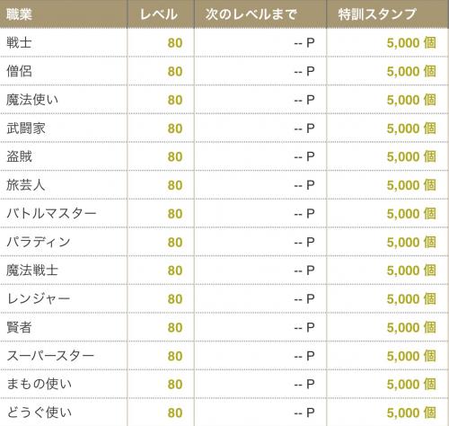Select the 旅芸人 entry

click(x=26, y=185)
